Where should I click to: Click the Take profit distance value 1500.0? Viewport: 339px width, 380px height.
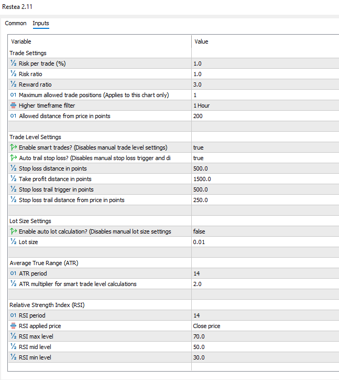202,179
